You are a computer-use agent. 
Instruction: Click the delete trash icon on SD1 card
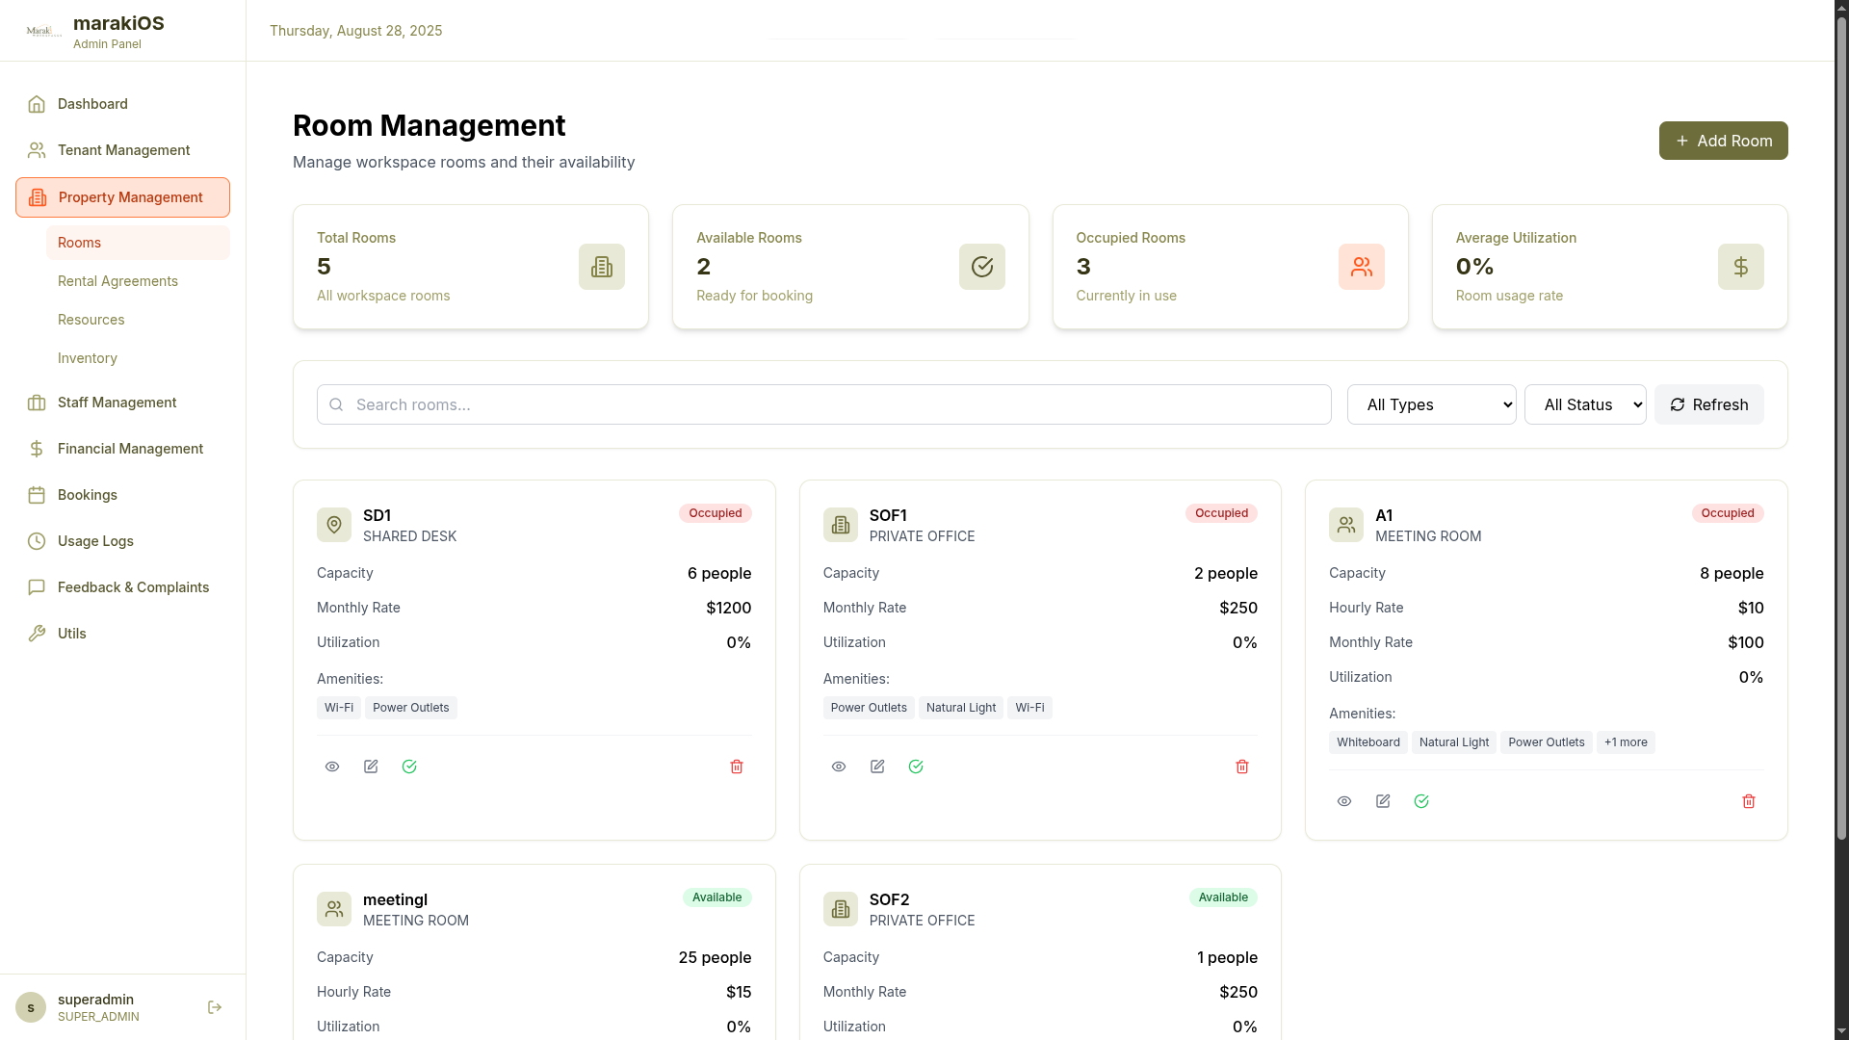(737, 767)
